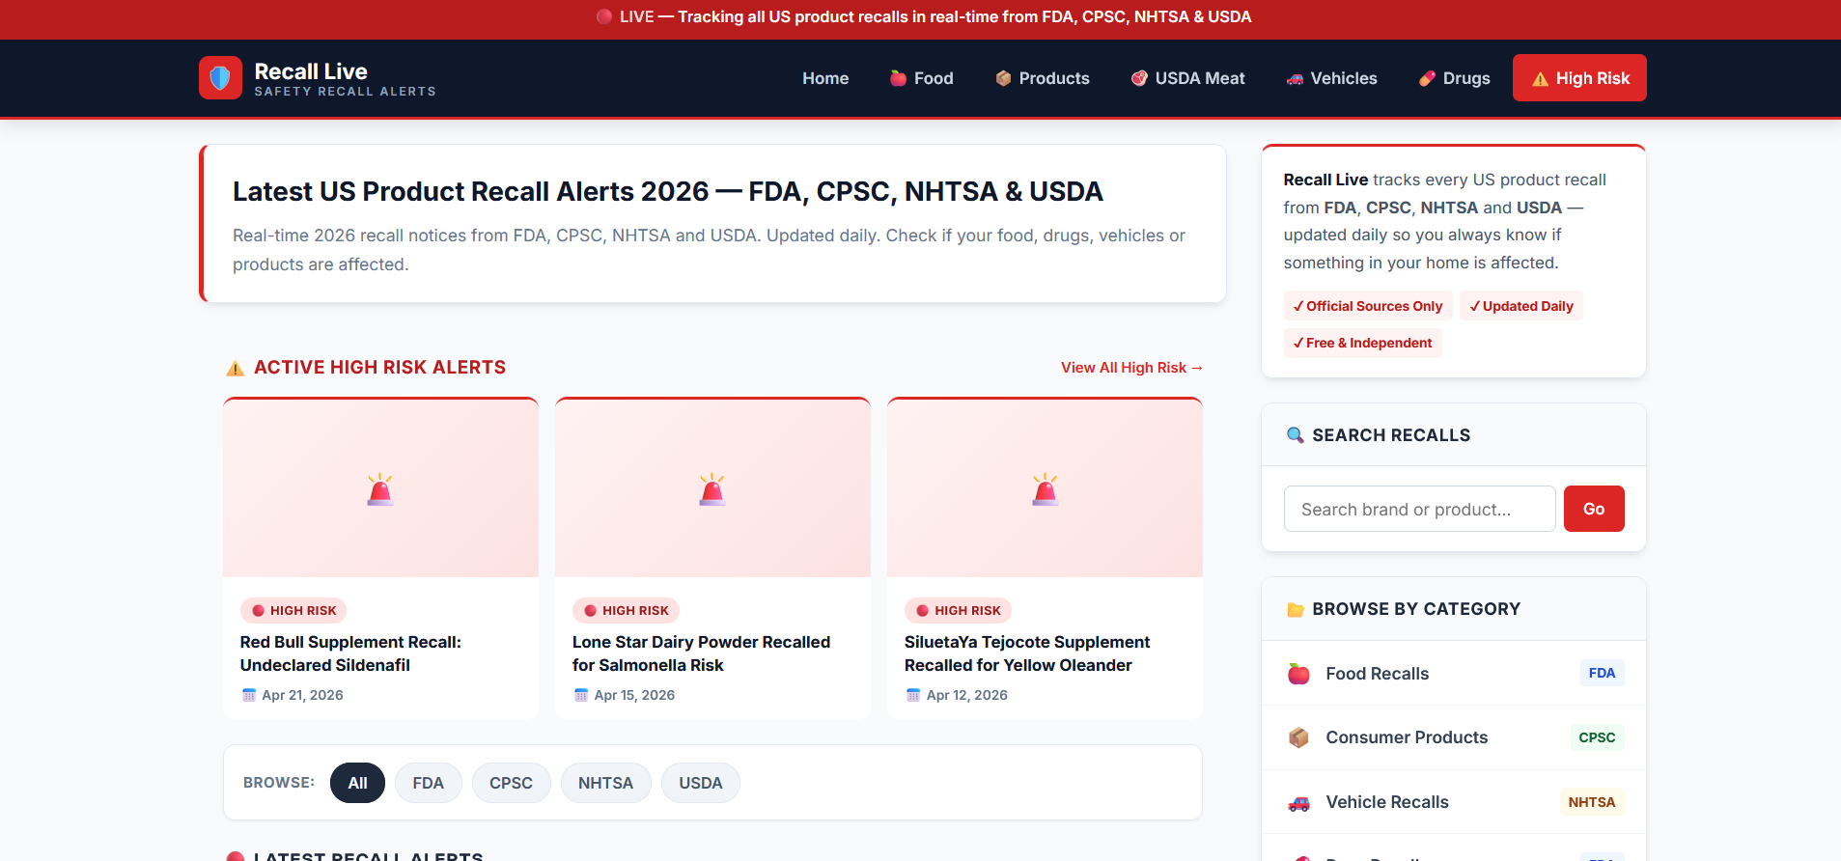Click the siren icon on Red Bull card
Viewport: 1841px width, 861px height.
(380, 490)
